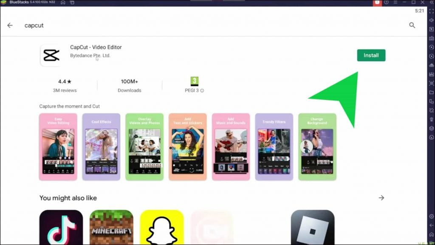Adjust volume with the sidebar speaker icon
The height and width of the screenshot is (245, 435).
(431, 20)
